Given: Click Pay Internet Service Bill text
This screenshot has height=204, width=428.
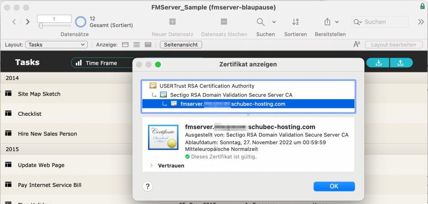Looking at the screenshot, I should [x=50, y=185].
